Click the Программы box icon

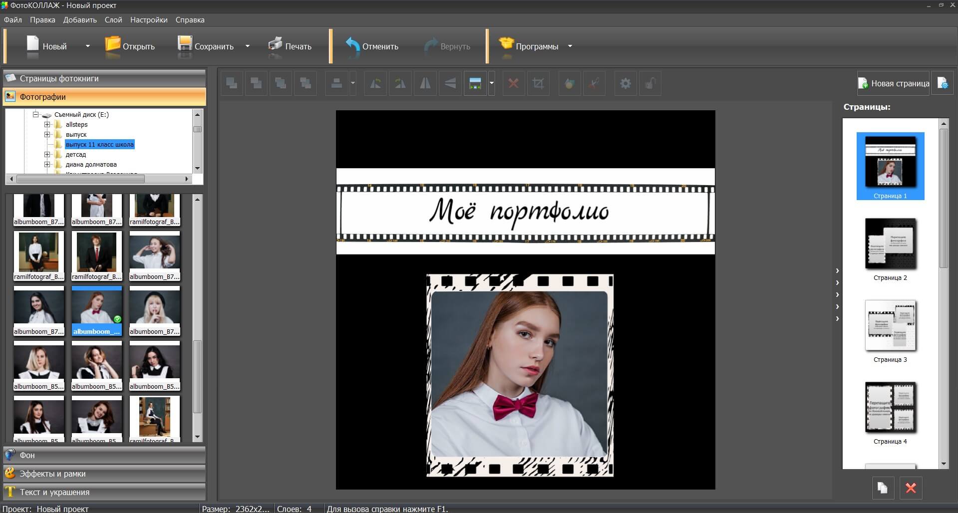pyautogui.click(x=506, y=44)
